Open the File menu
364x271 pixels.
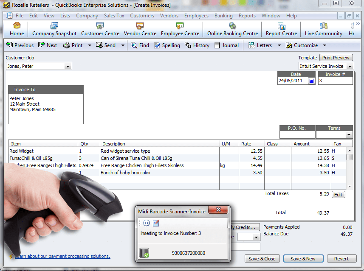click(x=20, y=16)
